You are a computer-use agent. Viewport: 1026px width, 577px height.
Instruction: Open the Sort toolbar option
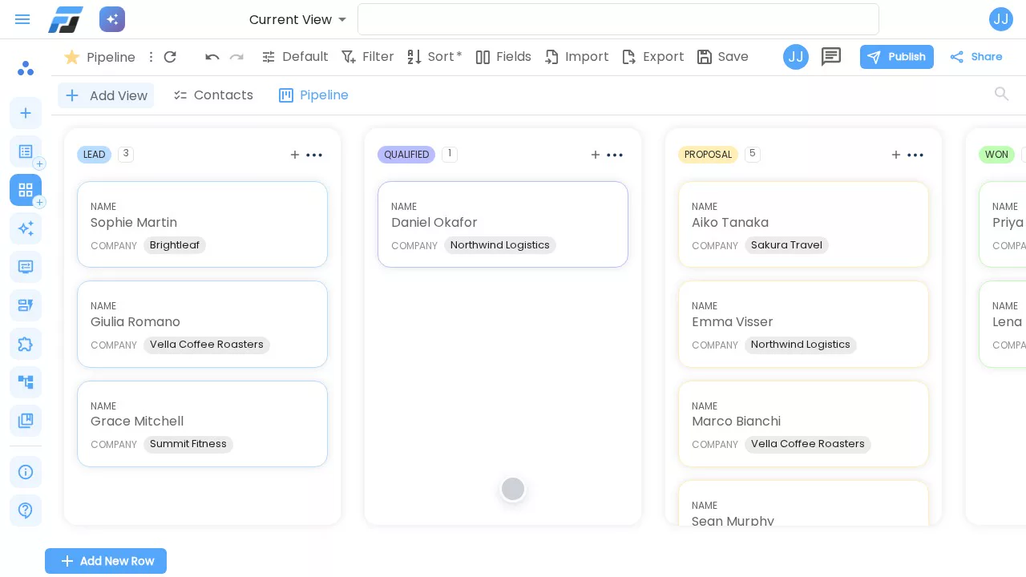[434, 57]
